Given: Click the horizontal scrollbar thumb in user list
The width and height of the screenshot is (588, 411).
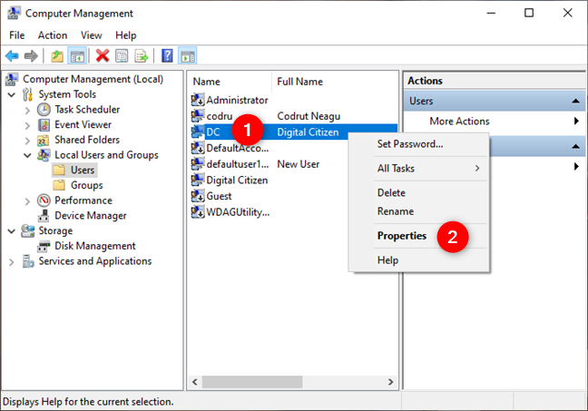Looking at the screenshot, I should [x=252, y=382].
